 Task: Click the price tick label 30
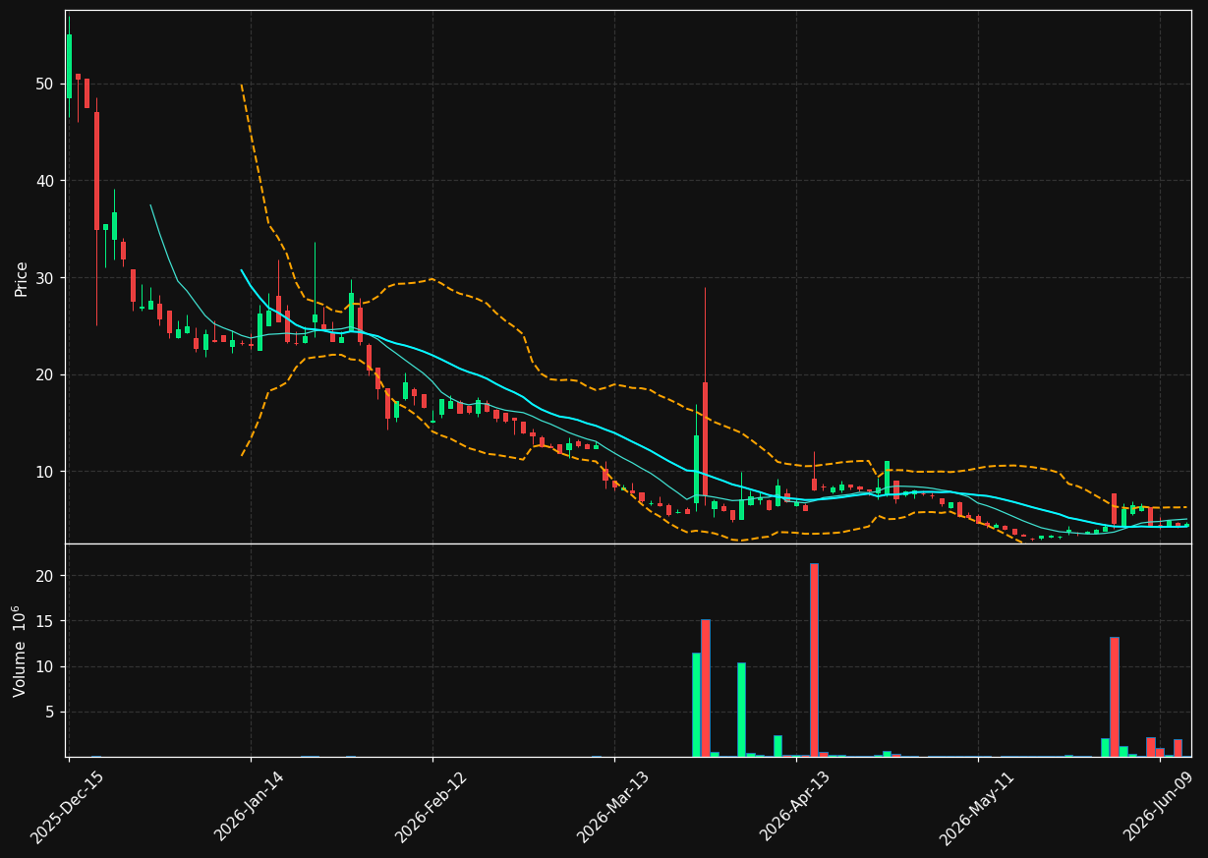[x=44, y=278]
